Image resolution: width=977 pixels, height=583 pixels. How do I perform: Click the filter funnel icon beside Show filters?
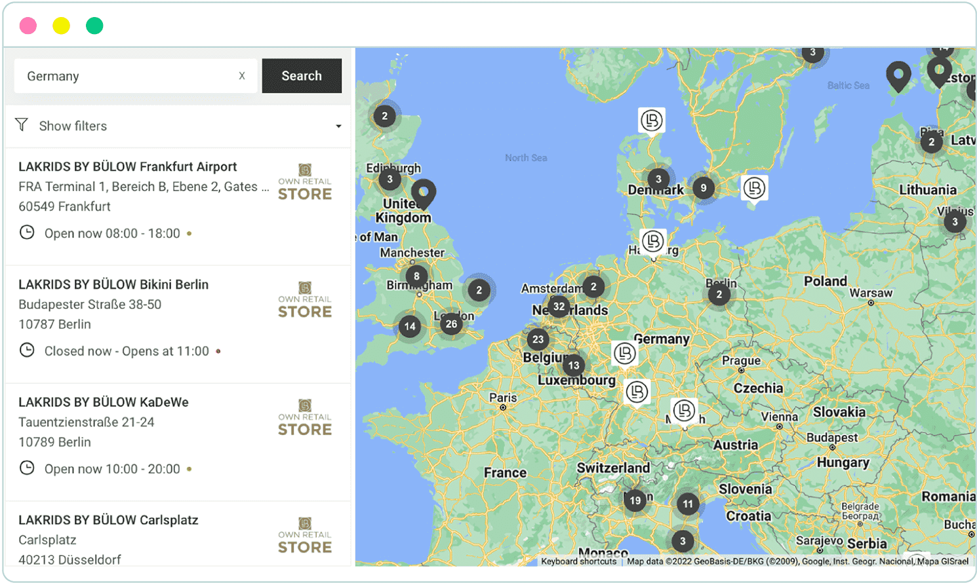pos(22,124)
